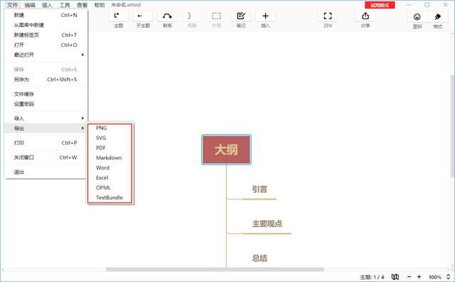The height and width of the screenshot is (282, 455).
Task: Click the 主题: 1 / 4 status text
Action: (x=372, y=277)
